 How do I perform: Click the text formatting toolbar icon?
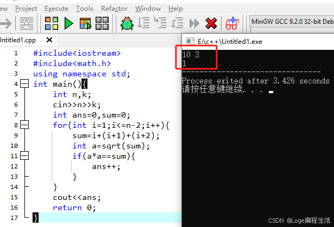tap(27, 23)
